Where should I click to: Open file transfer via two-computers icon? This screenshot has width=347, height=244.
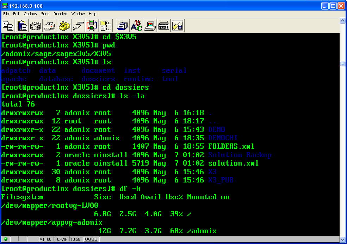click(92, 26)
